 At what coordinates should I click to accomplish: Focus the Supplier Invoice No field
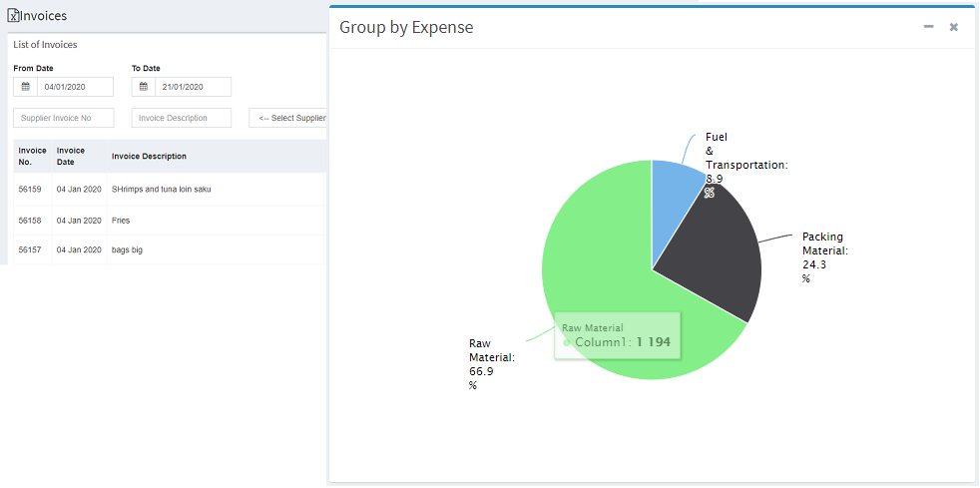(x=64, y=118)
